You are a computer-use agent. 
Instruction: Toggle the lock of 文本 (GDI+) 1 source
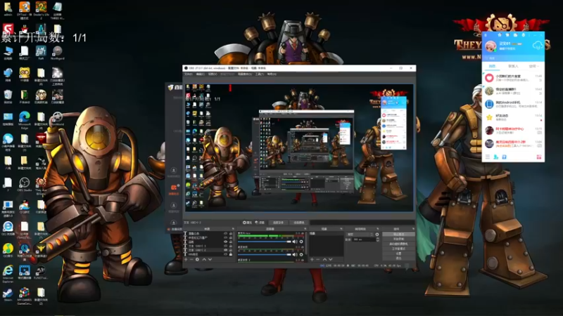tap(231, 246)
